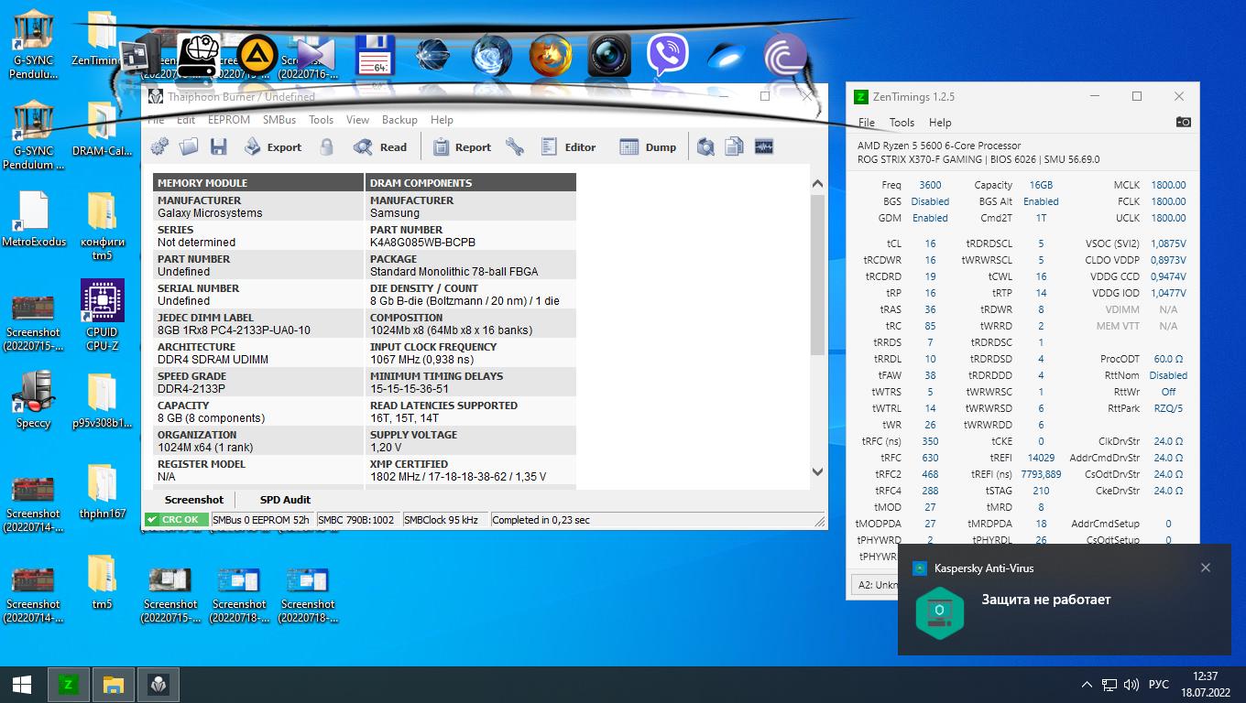Click the waveform icon in Thaiphoon toolbar
Viewport: 1246px width, 703px height.
point(764,146)
